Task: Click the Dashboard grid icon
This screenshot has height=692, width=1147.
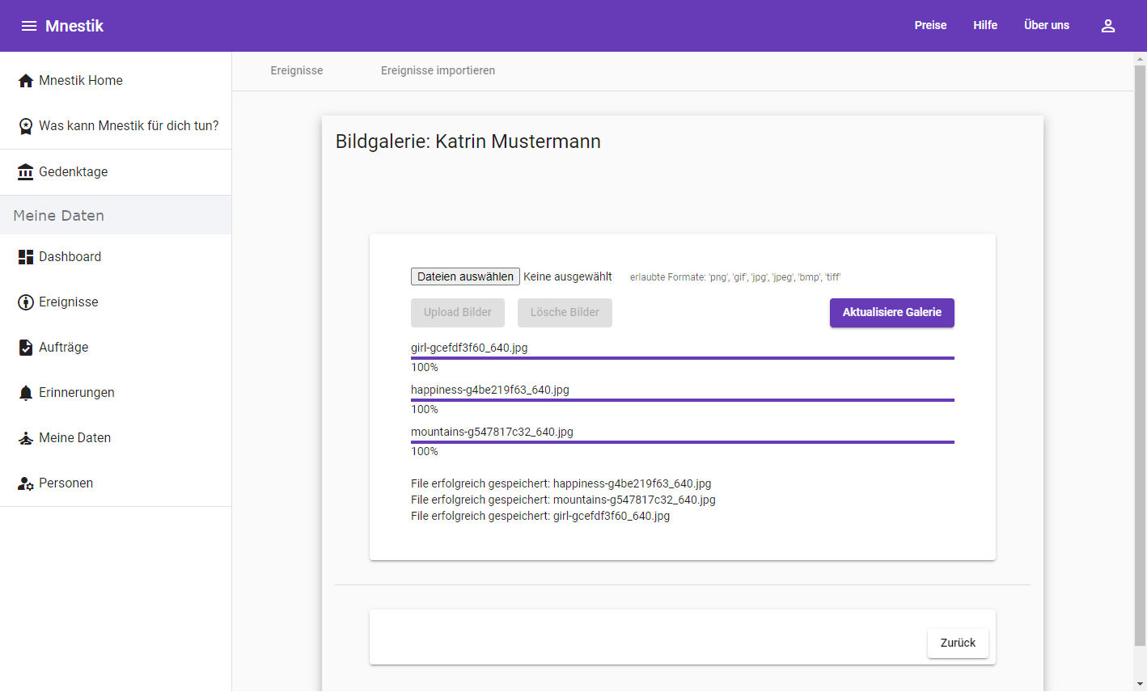Action: tap(26, 257)
